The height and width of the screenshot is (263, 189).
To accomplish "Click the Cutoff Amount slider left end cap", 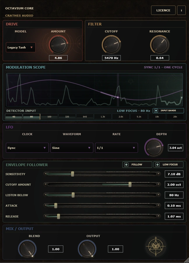I will click(x=45, y=184).
